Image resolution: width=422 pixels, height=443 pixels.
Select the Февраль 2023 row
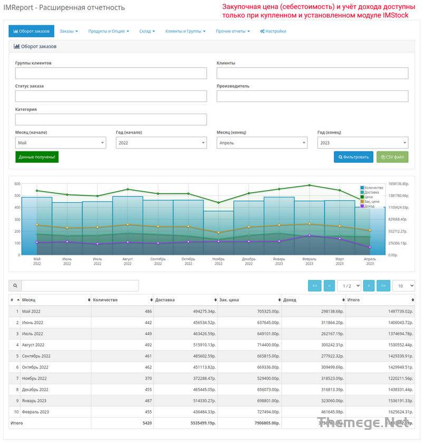point(212,412)
